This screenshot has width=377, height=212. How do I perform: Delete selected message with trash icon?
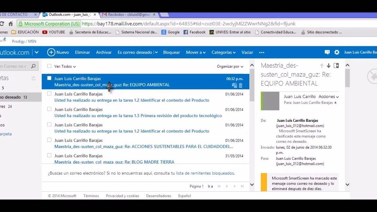tap(241, 85)
